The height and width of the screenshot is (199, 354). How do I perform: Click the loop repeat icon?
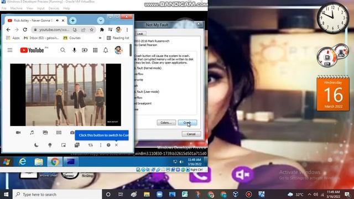coord(91,145)
